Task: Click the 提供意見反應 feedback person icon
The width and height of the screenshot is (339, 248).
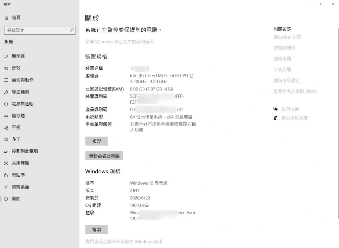Action: pyautogui.click(x=275, y=118)
